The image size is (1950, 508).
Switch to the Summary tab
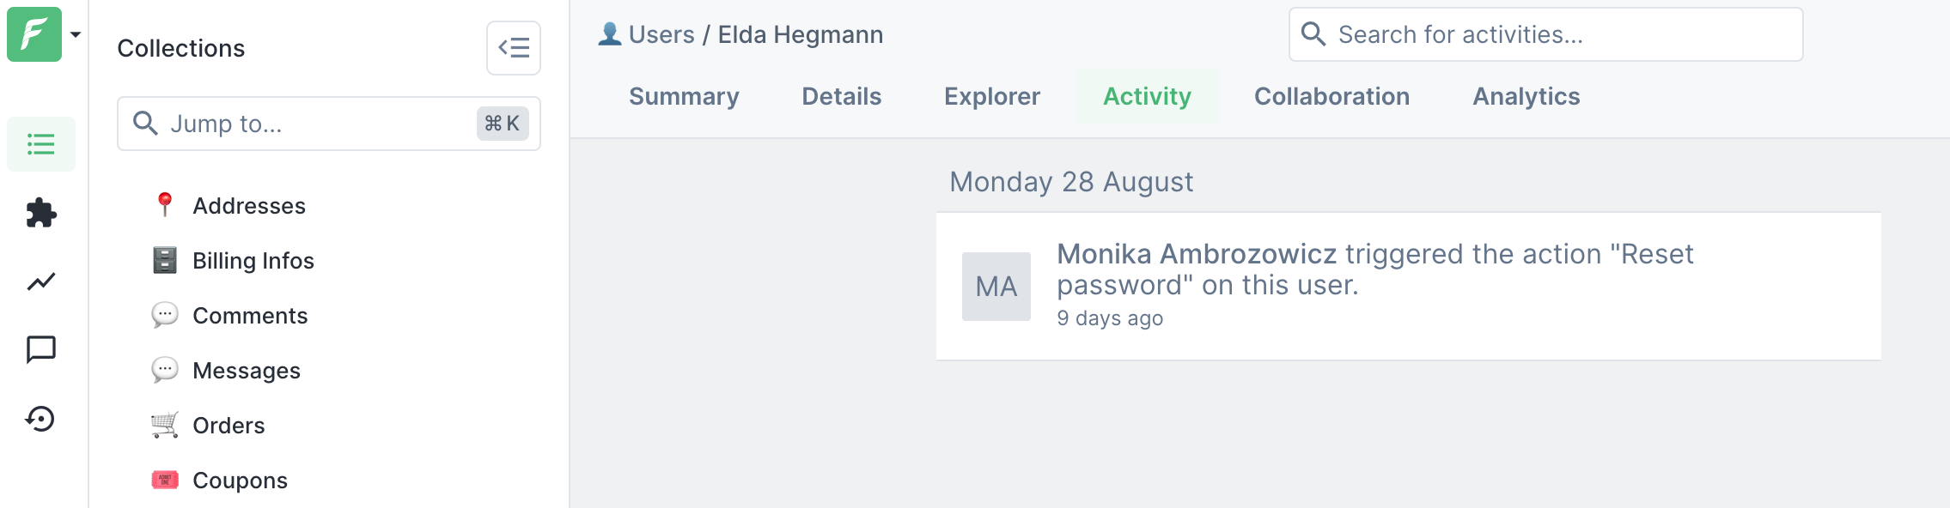pos(684,96)
